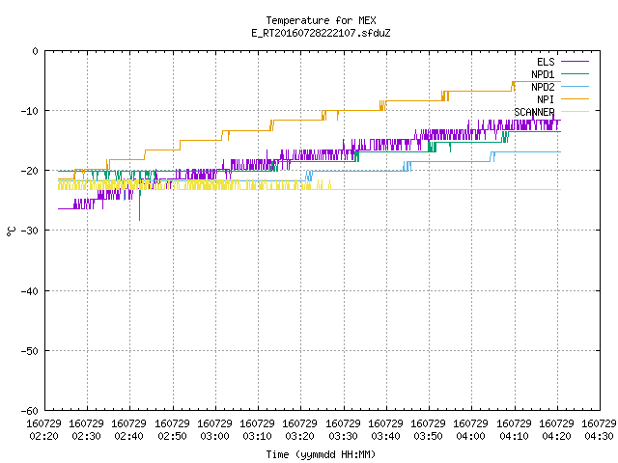Click the blue NPD2 step near 03:45
Viewport: 618px width, 463px height.
[407, 166]
